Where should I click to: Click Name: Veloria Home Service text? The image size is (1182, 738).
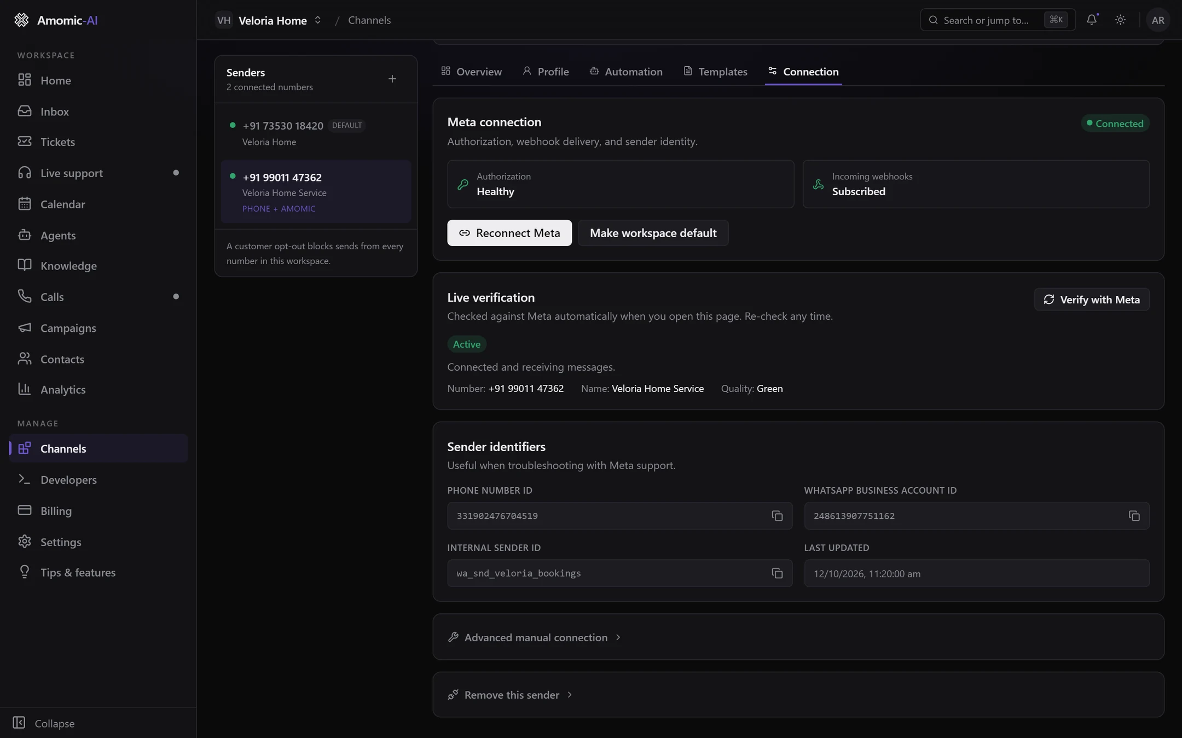tap(642, 389)
